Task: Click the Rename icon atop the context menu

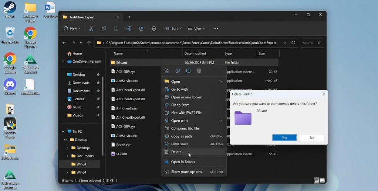Action: [188, 71]
